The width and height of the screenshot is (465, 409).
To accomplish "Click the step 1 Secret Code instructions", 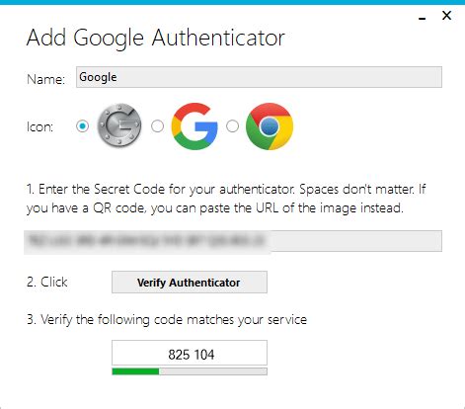I will pos(226,199).
